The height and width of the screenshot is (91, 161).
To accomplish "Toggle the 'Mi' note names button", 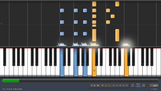I will (98, 85).
